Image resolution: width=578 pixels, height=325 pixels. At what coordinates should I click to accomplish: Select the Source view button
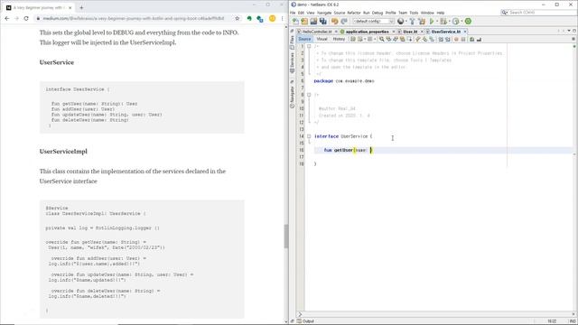304,39
